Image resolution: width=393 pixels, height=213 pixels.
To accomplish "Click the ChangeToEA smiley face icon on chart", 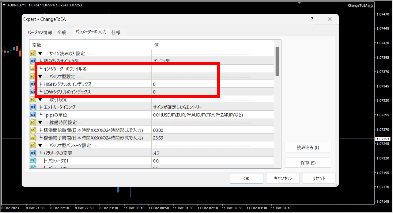I will point(371,6).
